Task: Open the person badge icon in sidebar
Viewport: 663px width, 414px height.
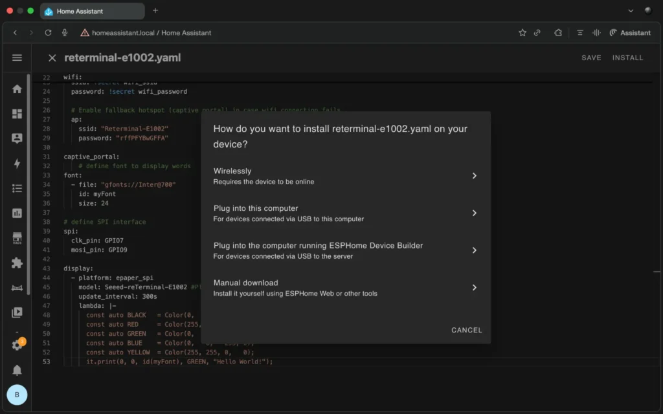Action: tap(17, 138)
